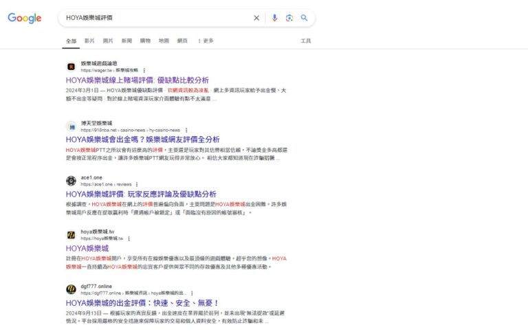The image size is (528, 334).
Task: Switch to the 購物 tab
Action: click(145, 41)
